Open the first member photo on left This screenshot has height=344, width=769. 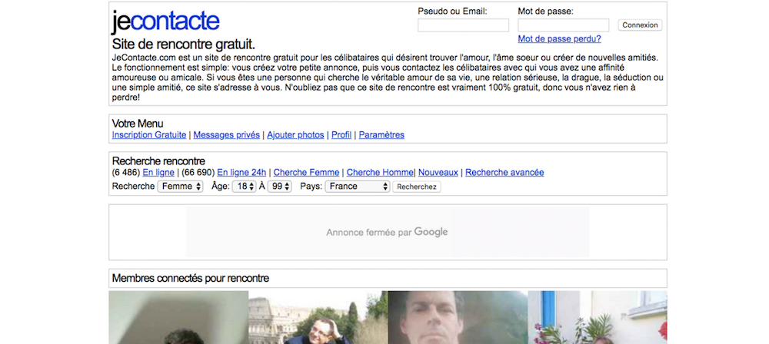click(178, 318)
